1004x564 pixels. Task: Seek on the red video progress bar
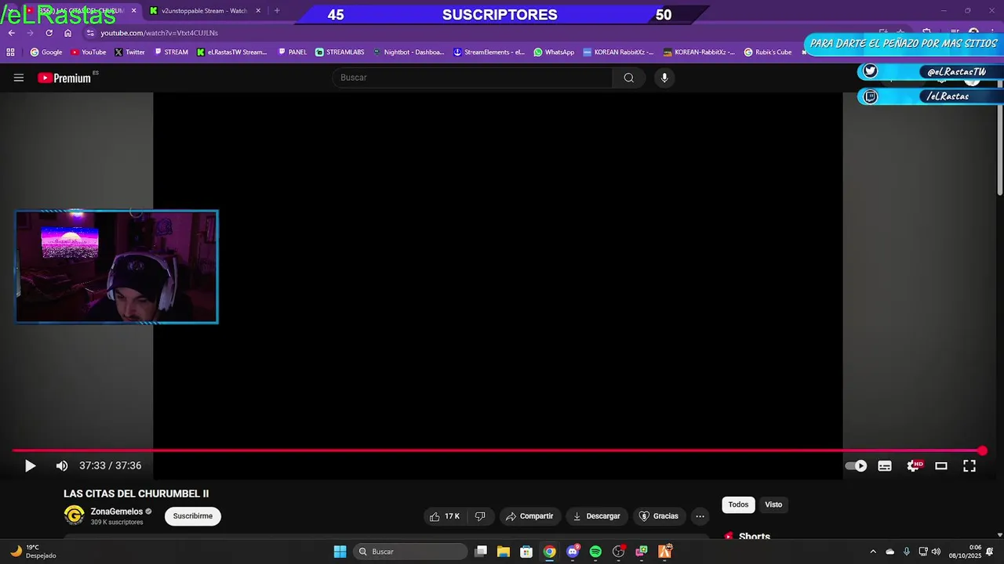[497, 450]
